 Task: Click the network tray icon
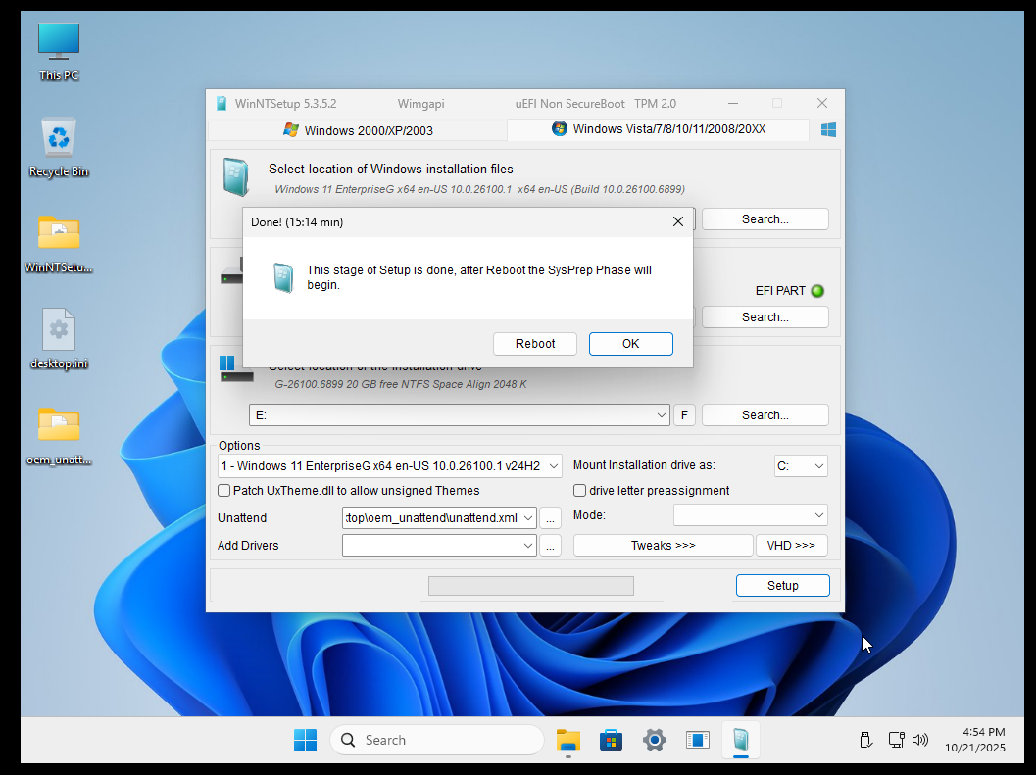896,740
